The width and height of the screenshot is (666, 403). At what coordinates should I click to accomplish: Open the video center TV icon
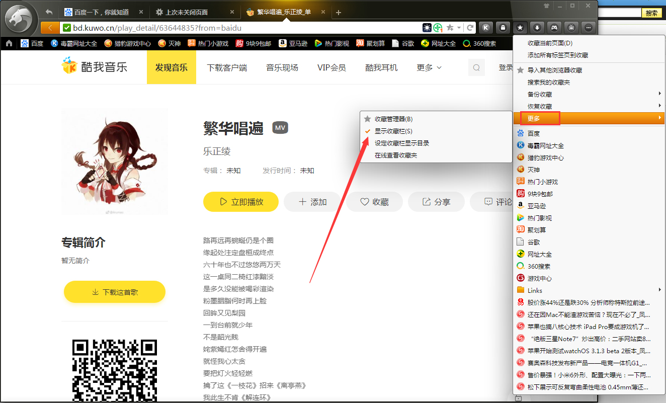[x=571, y=28]
